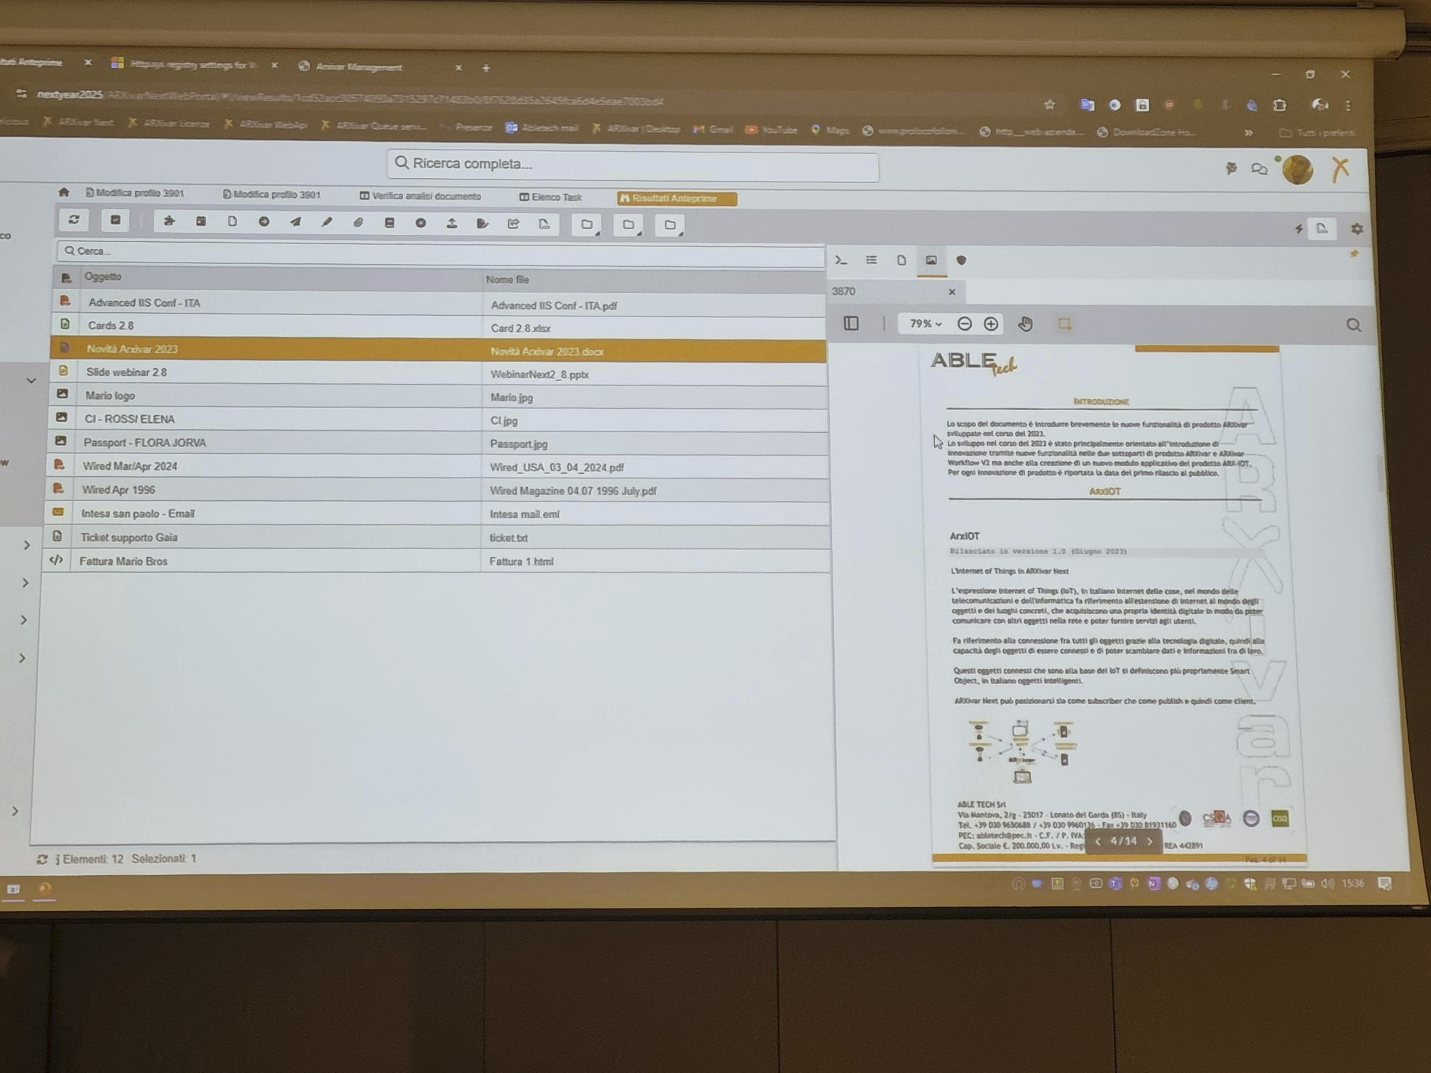Viewport: 1431px width, 1073px height.
Task: Click the Ricerca completa search box
Action: coord(632,164)
